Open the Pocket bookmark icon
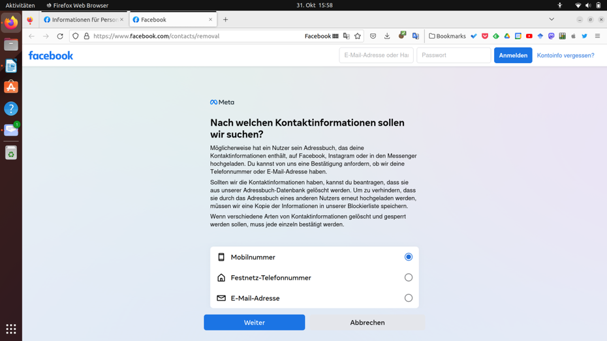Image resolution: width=607 pixels, height=341 pixels. point(485,36)
